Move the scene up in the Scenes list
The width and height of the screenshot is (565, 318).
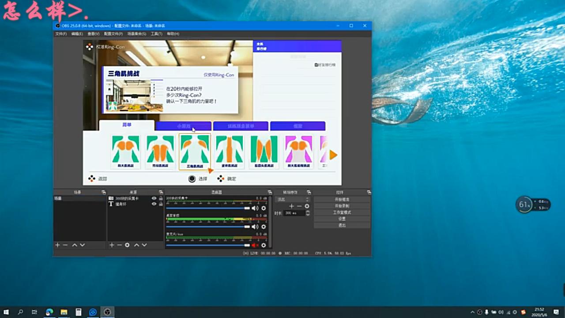75,245
